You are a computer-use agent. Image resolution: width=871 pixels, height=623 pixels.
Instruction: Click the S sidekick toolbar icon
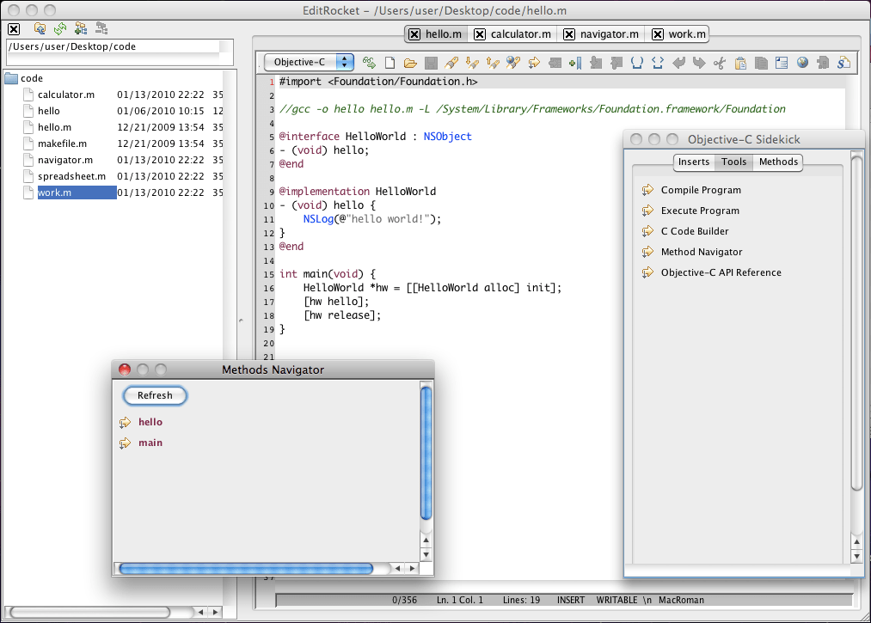(x=843, y=63)
